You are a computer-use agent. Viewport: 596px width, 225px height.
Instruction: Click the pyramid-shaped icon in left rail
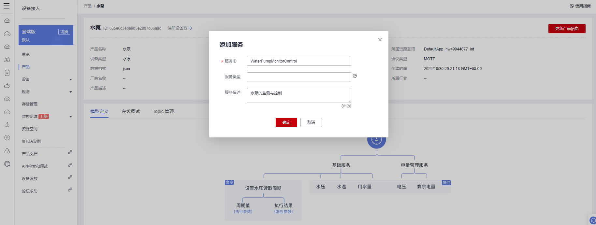tap(7, 125)
